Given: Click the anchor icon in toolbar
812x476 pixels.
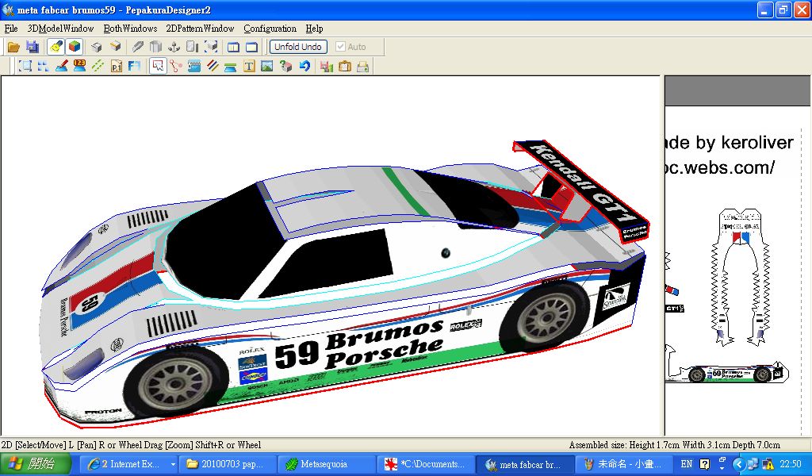Looking at the screenshot, I should click(x=174, y=47).
